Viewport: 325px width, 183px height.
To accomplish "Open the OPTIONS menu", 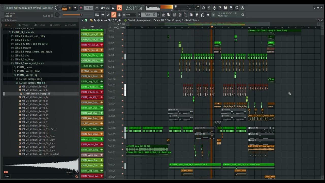I will 37,8.
